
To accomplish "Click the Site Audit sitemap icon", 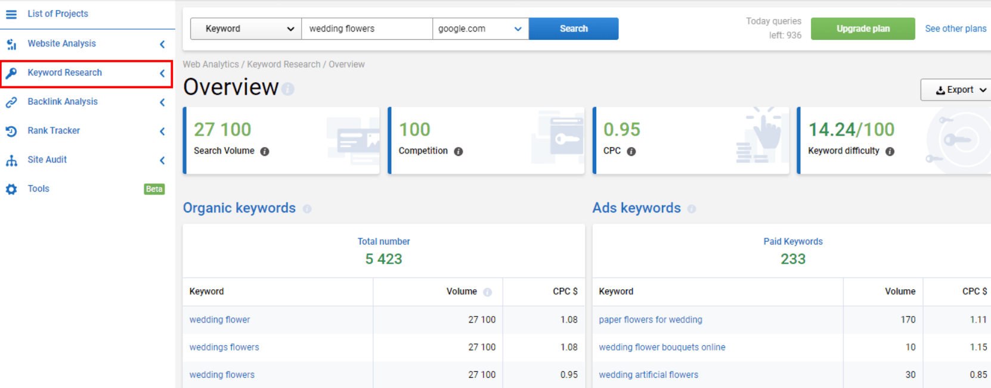I will 11,160.
